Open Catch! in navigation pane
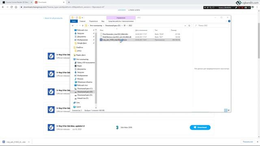 tap(78, 107)
